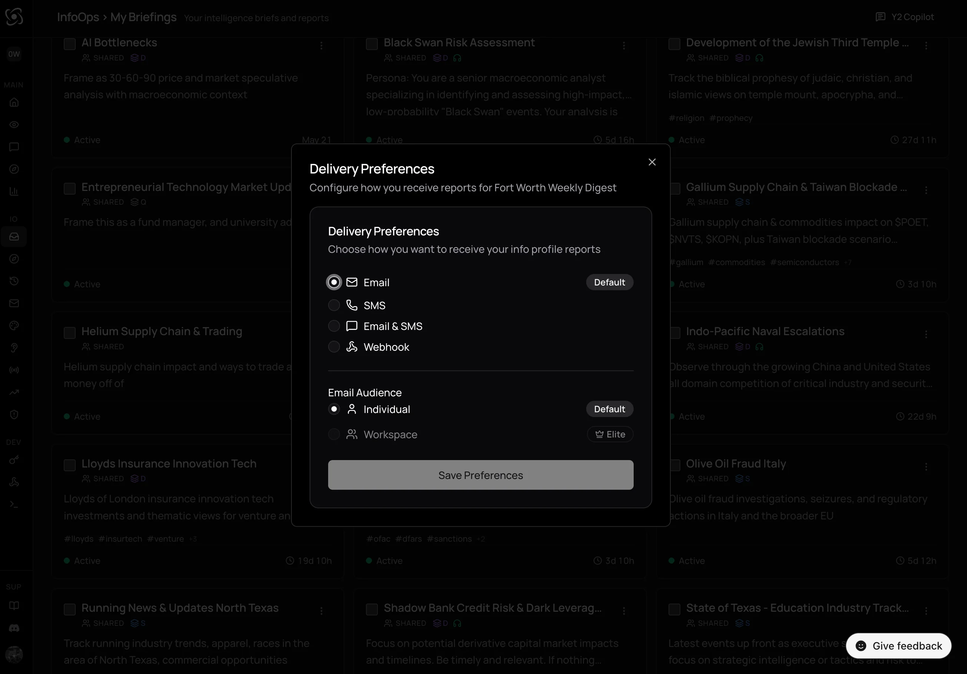This screenshot has width=967, height=674.
Task: Open the Olive Oil Fraud options menu
Action: click(x=926, y=466)
